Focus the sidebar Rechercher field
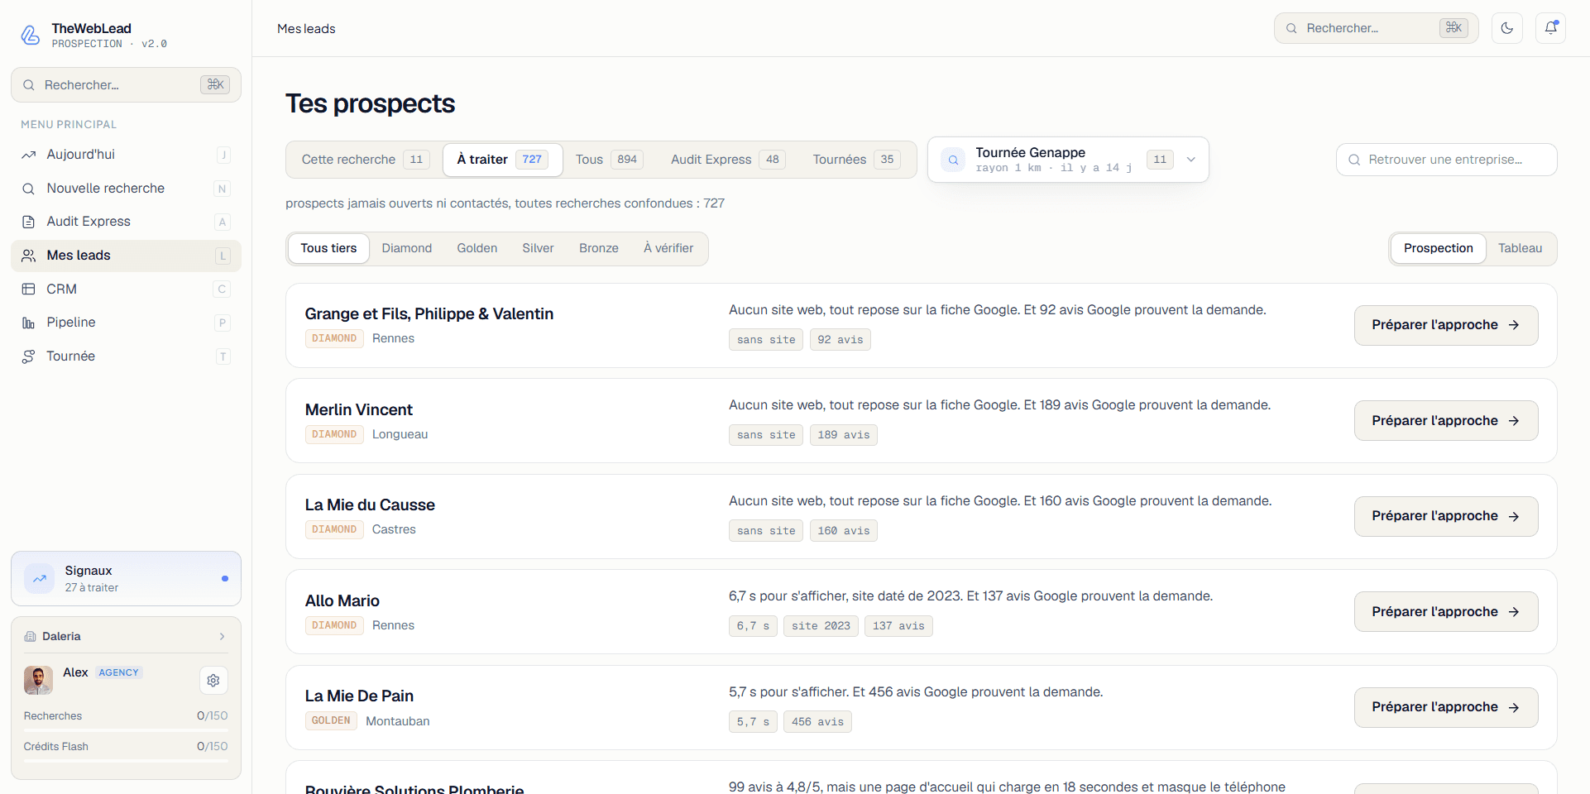 click(126, 85)
